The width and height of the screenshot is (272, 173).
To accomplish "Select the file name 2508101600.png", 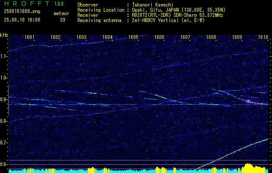I will [x=22, y=12].
